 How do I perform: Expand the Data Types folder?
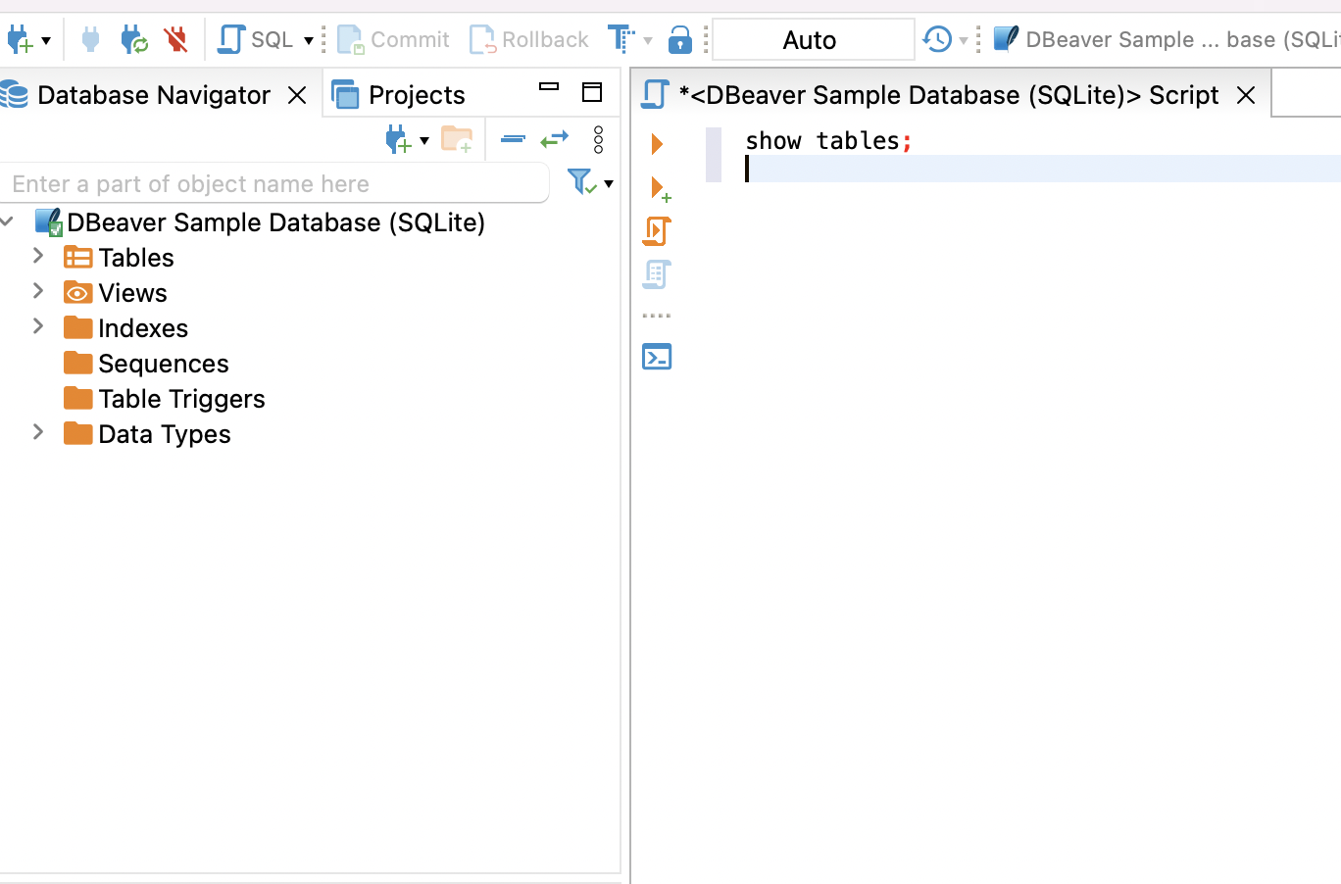click(38, 432)
